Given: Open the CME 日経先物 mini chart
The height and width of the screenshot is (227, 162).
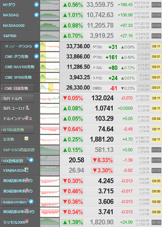Looking at the screenshot, I should pos(50,88).
